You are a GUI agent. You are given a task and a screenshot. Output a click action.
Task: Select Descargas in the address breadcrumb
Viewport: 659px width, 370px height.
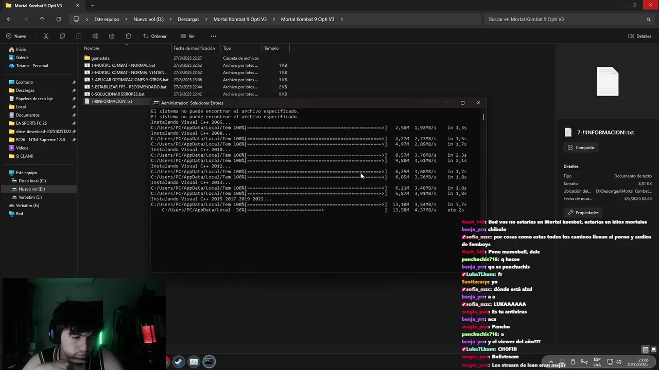point(188,19)
